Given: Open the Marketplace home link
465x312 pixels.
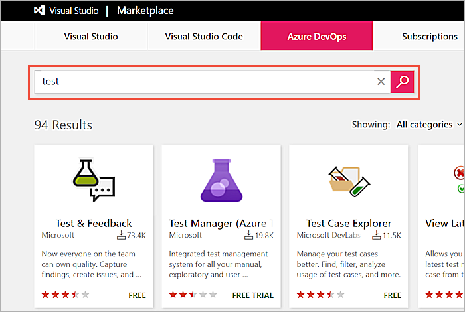Looking at the screenshot, I should click(x=145, y=11).
